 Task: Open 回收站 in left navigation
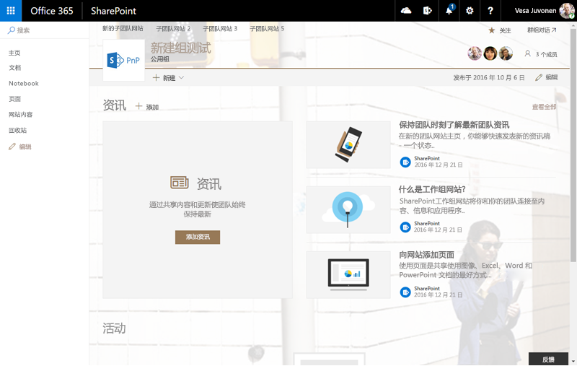pos(17,131)
